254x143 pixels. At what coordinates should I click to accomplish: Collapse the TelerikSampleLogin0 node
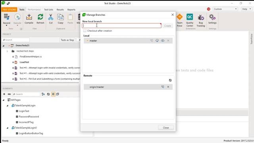click(8, 128)
